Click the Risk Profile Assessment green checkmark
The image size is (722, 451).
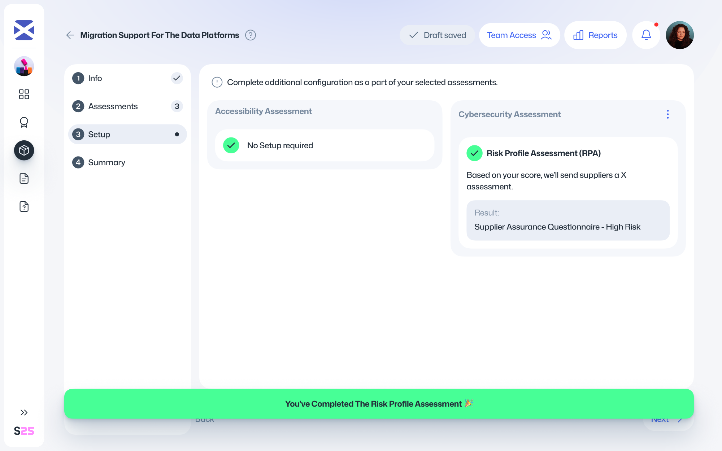pyautogui.click(x=474, y=153)
